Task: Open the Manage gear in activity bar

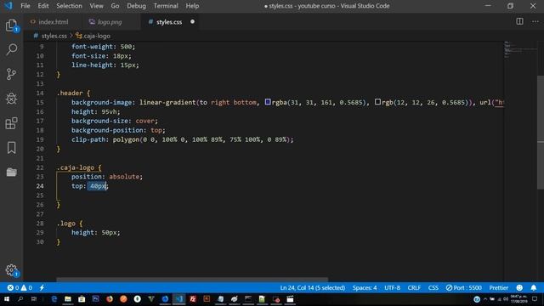Action: [x=11, y=270]
